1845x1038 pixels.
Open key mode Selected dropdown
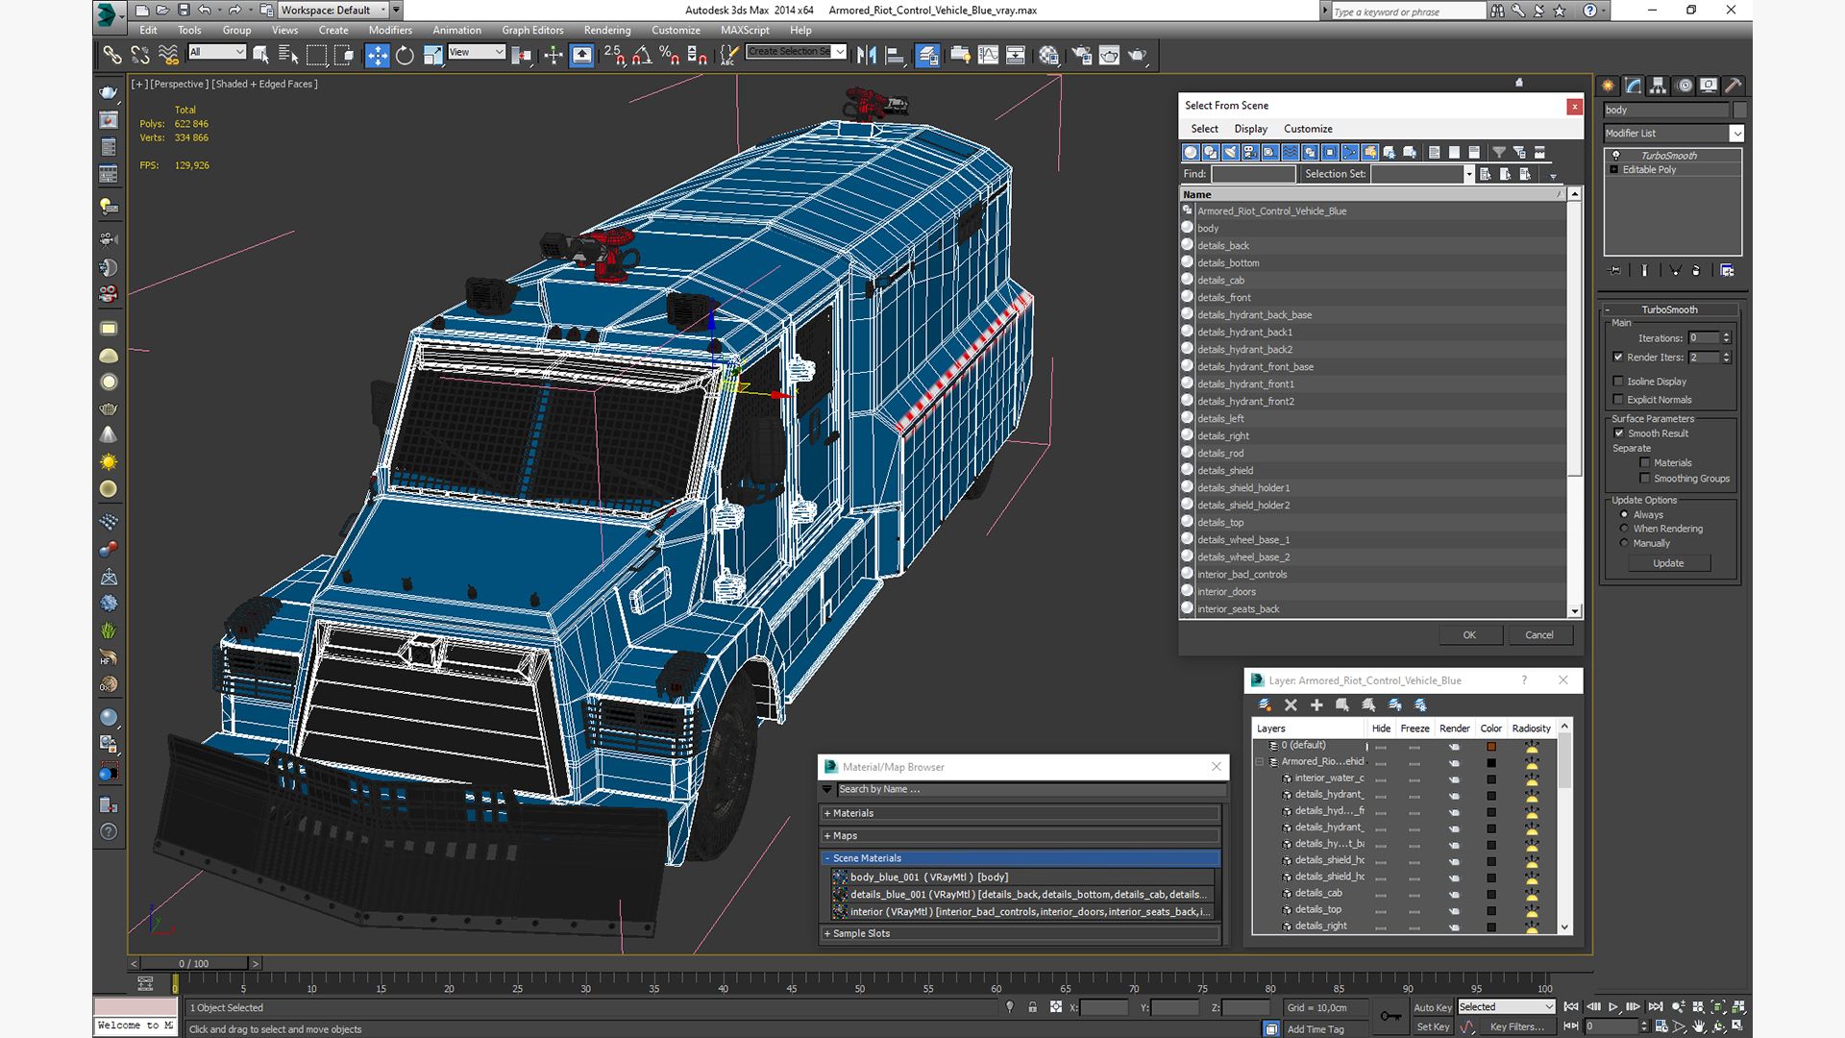pyautogui.click(x=1506, y=1007)
